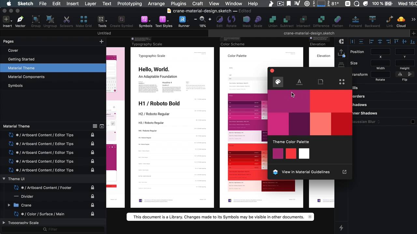
Task: Click the Scale toolbar icon
Action: coord(258,19)
